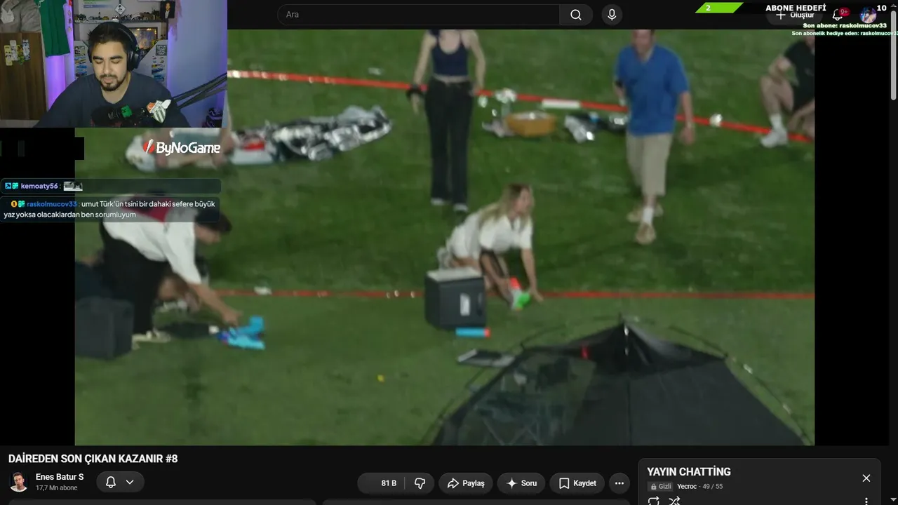The height and width of the screenshot is (505, 898).
Task: Open YouTube notifications bell
Action: tap(838, 15)
